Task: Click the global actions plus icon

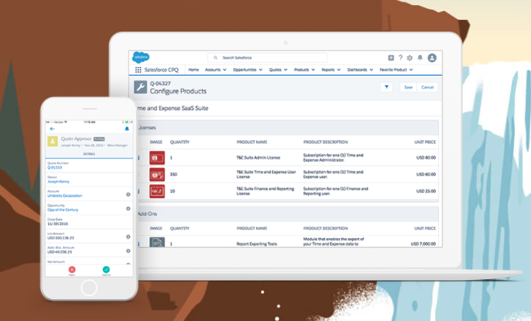Action: pos(391,58)
